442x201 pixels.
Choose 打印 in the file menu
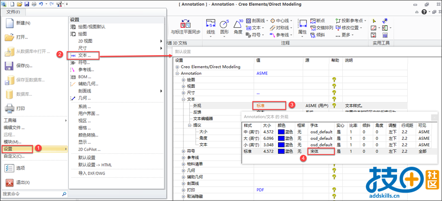tap(34, 108)
